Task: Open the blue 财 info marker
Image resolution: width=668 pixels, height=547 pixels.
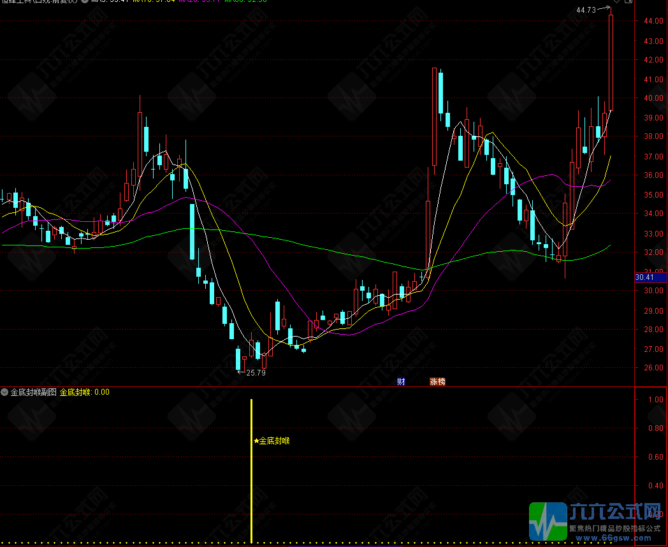Action: coord(401,382)
